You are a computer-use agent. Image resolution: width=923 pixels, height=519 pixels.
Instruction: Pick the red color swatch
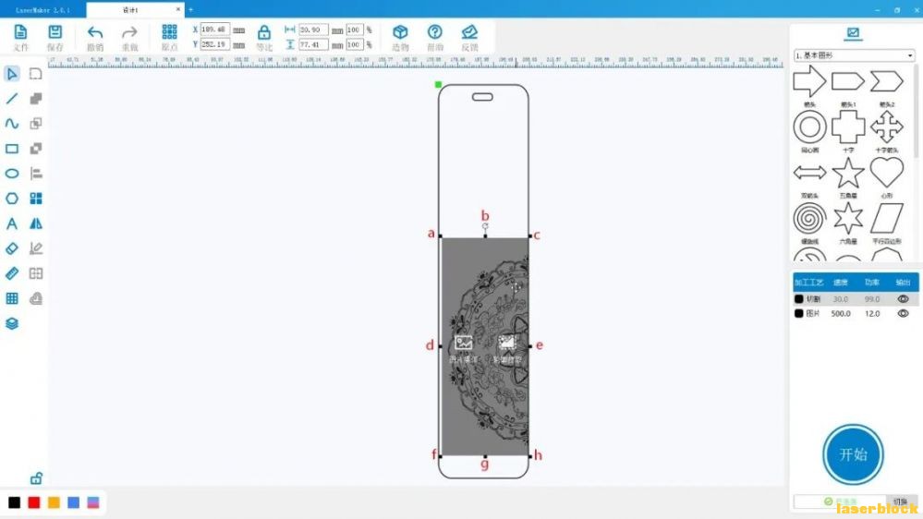pyautogui.click(x=34, y=502)
